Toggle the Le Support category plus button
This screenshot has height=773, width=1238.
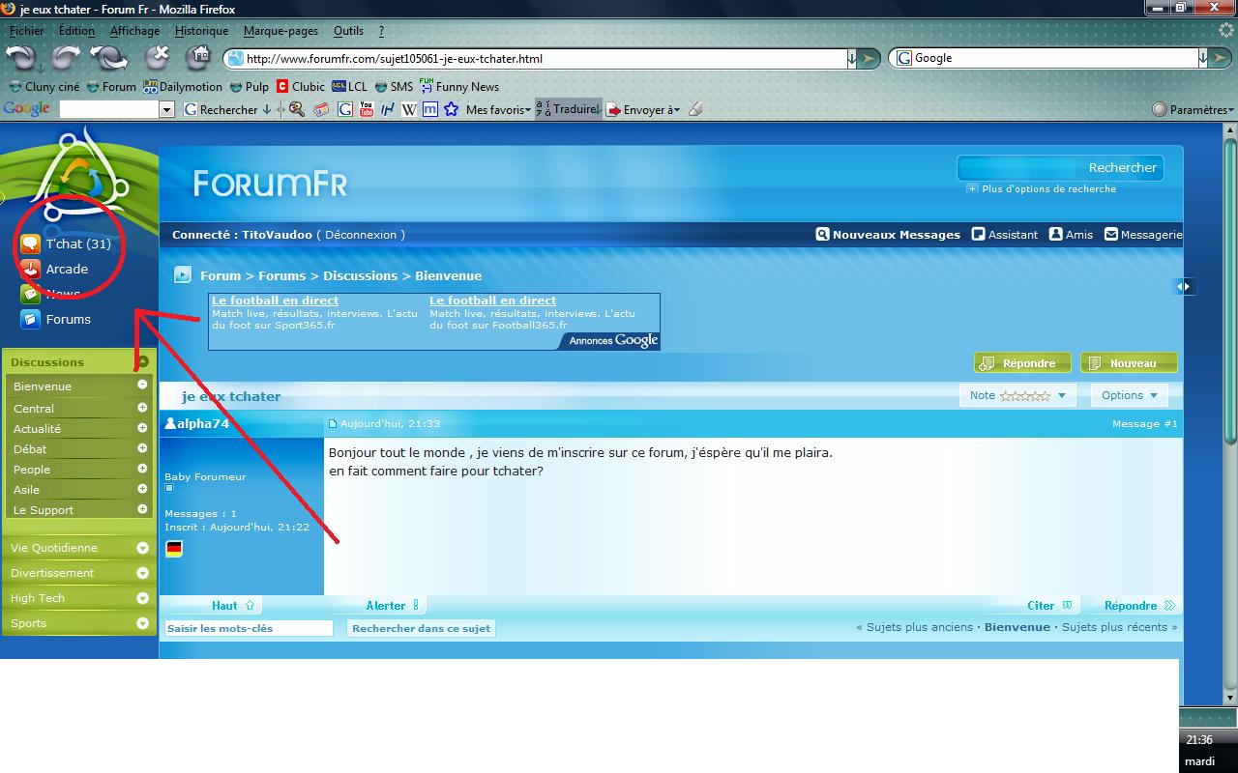click(142, 509)
